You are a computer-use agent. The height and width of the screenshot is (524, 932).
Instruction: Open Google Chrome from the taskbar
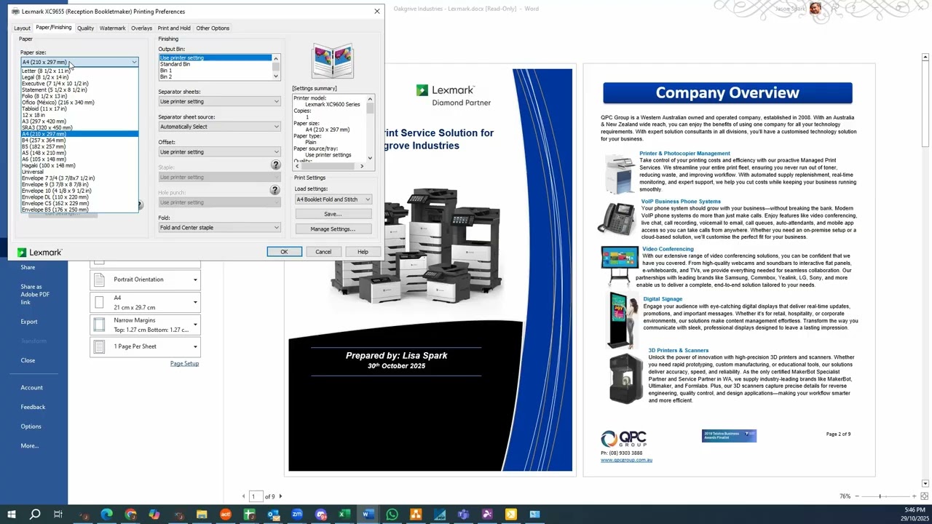(x=130, y=515)
